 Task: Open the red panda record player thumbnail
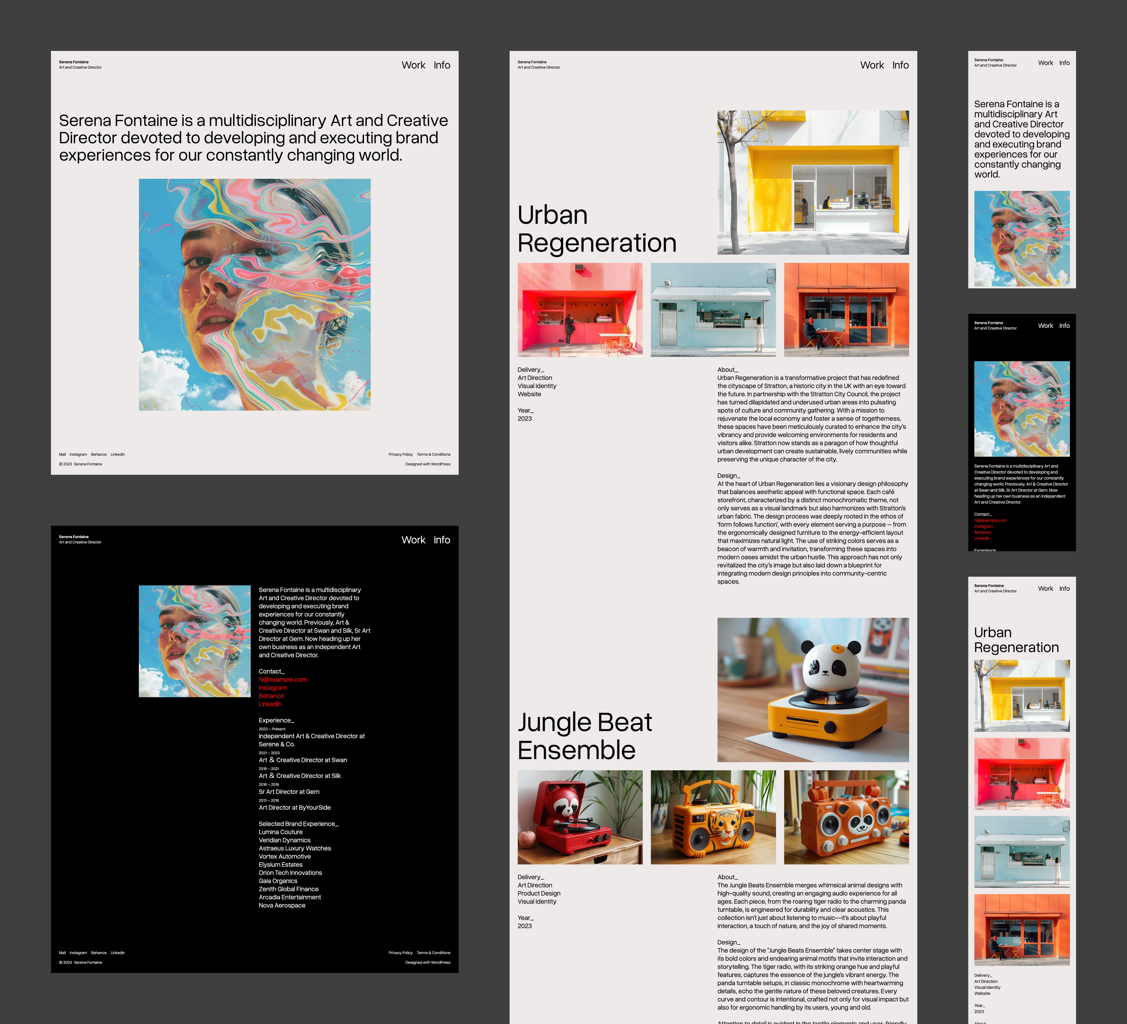click(580, 817)
